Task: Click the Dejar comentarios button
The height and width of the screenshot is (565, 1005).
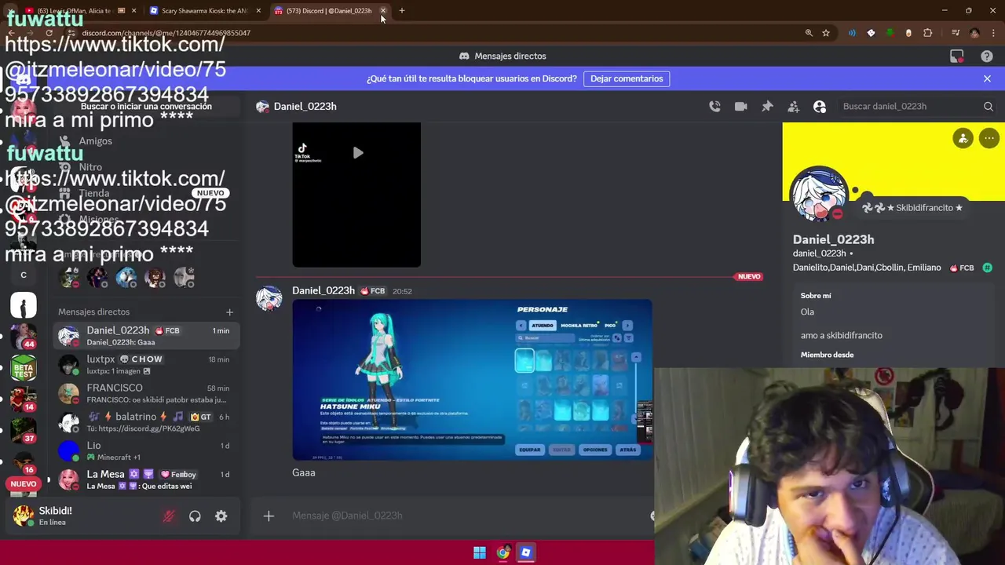Action: point(627,78)
